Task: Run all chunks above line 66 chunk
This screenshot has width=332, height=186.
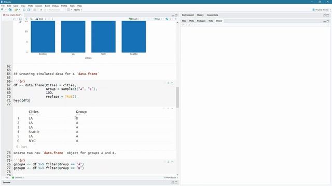Action: [168, 83]
